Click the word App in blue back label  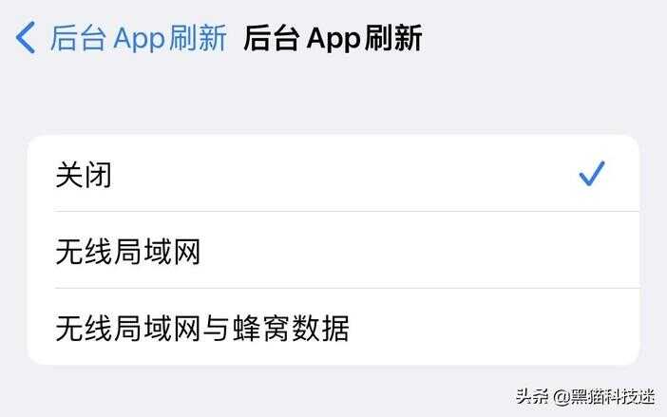coord(139,39)
